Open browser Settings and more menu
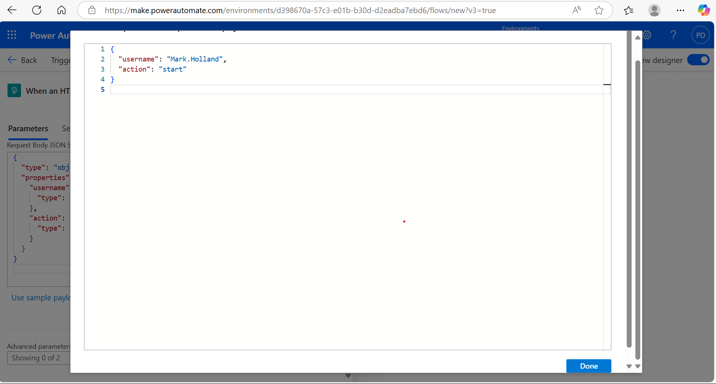 [x=680, y=10]
